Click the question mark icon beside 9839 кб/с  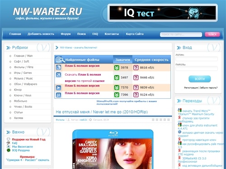pos(136,87)
